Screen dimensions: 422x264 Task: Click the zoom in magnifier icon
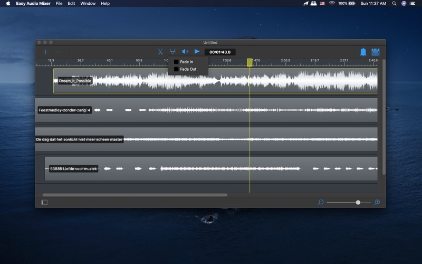[x=377, y=202]
